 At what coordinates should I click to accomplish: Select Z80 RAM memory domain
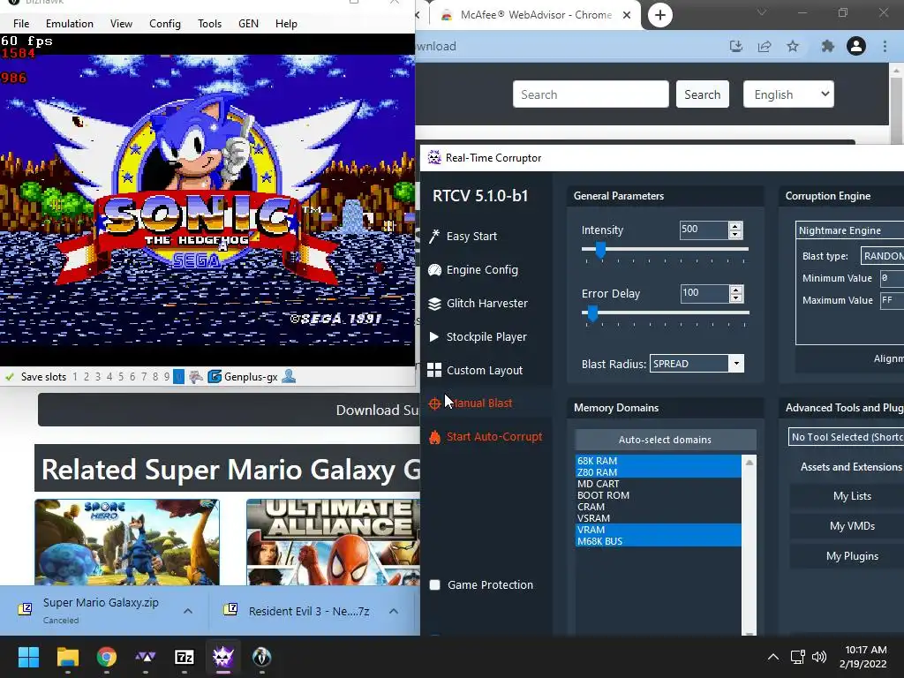658,472
